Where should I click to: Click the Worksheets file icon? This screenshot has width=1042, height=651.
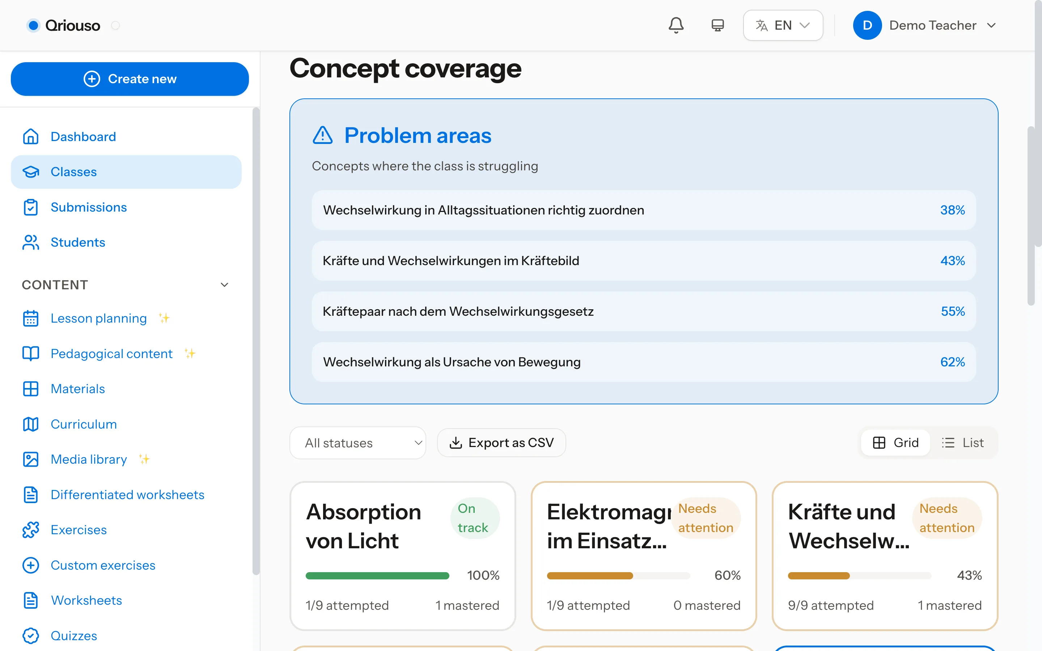[30, 601]
